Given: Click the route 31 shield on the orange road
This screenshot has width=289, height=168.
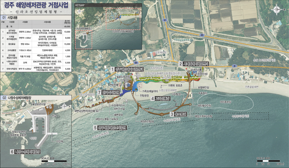Looking at the screenshot, I should tap(202, 35).
